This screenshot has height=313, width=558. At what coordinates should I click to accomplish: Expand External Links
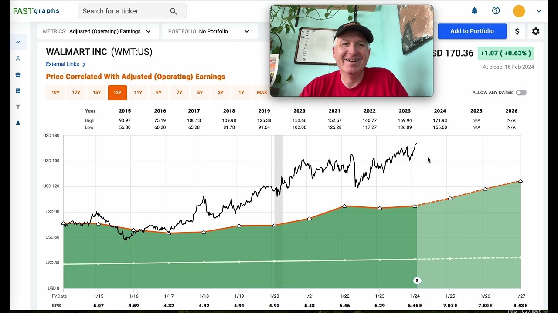[x=66, y=64]
